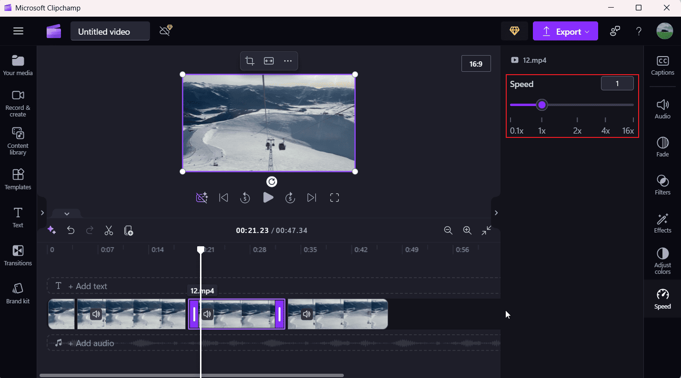Screen dimensions: 681x378
Task: Enter fullscreen preview
Action: click(334, 197)
